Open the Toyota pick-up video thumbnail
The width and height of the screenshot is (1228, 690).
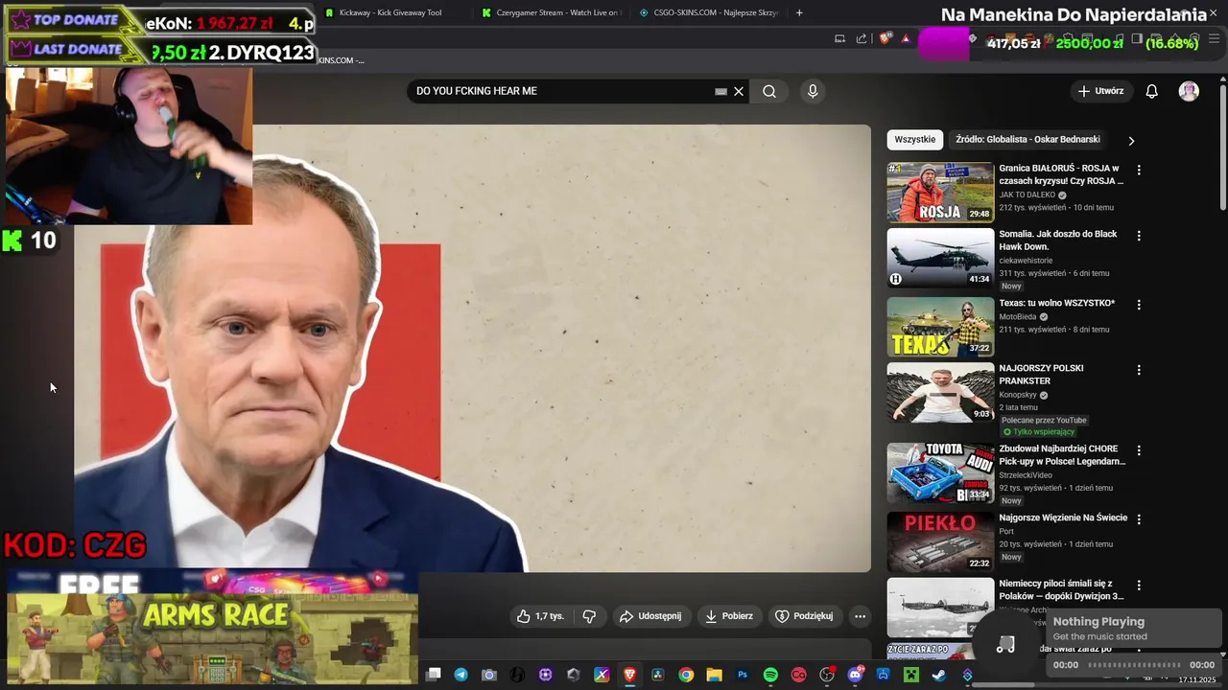tap(940, 472)
